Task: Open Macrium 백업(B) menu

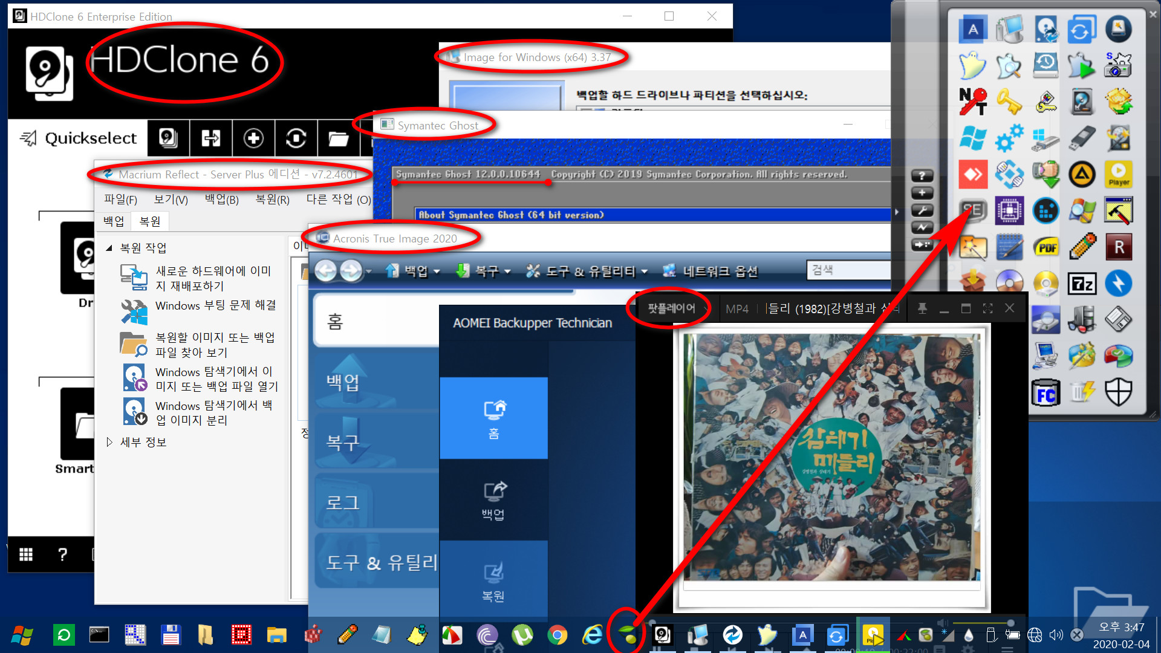Action: [222, 200]
